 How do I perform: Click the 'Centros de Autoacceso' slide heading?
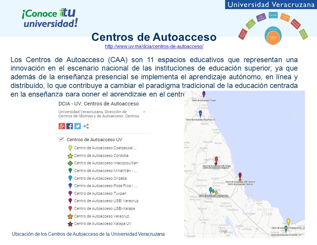[154, 37]
